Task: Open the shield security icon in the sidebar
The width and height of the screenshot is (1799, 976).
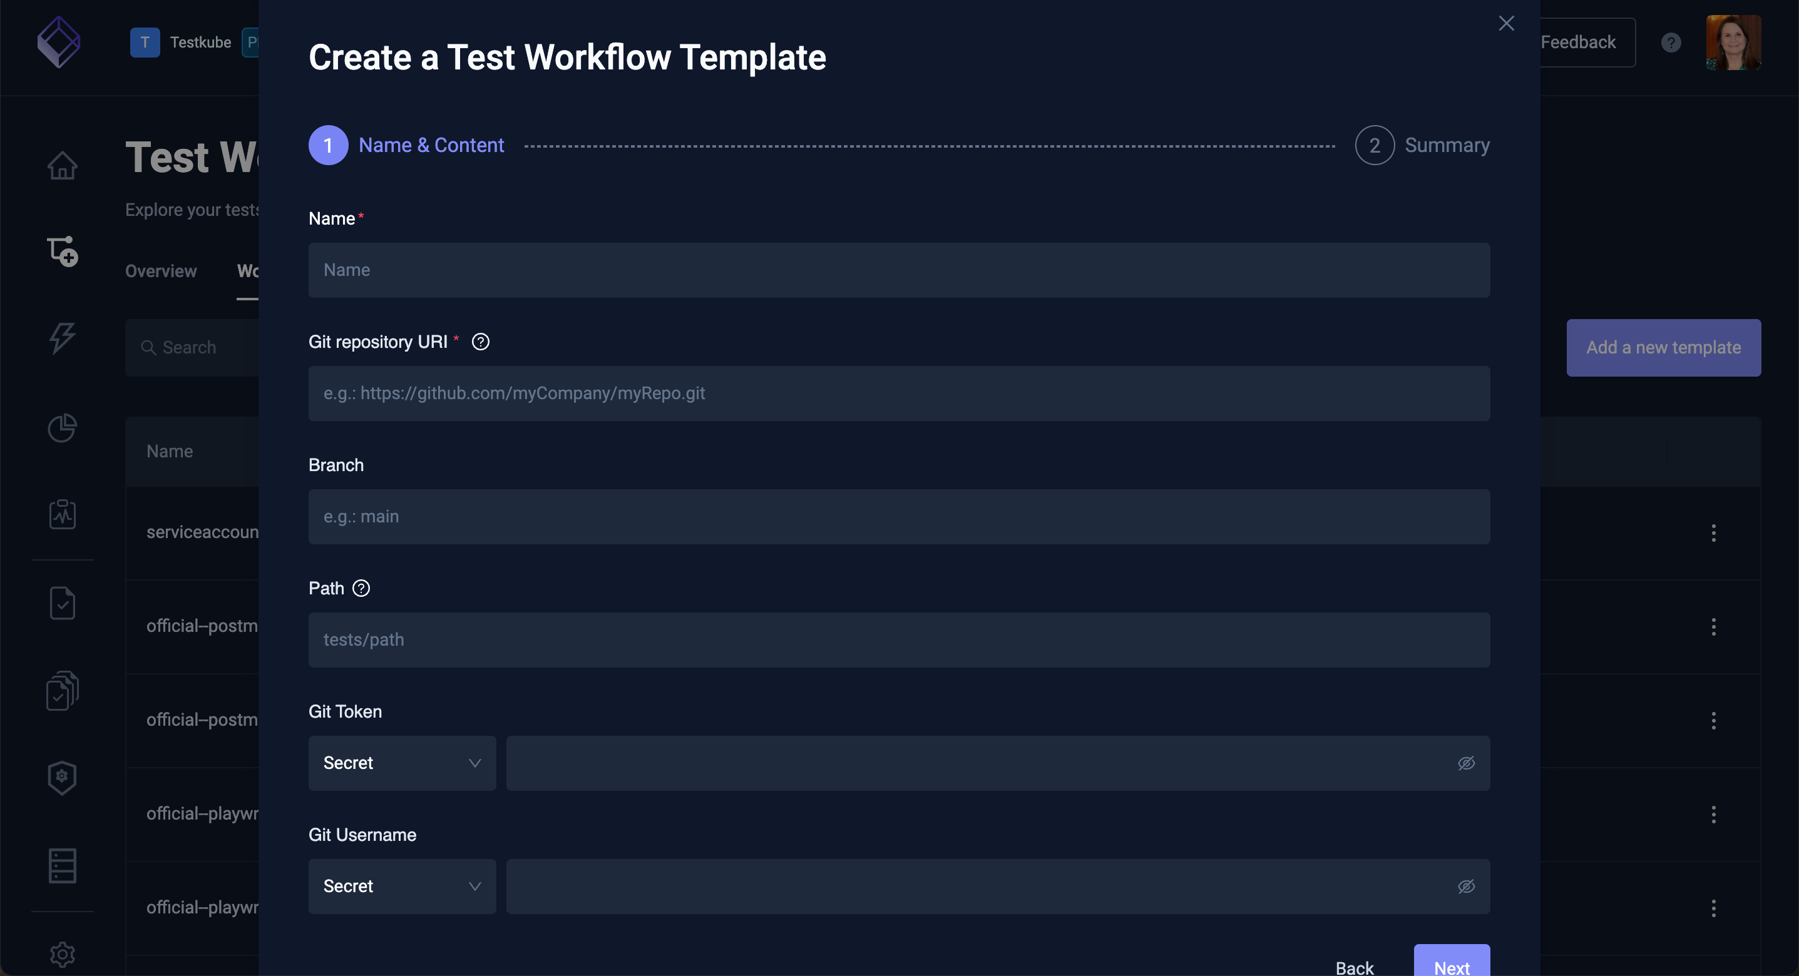Action: tap(61, 777)
